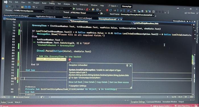This screenshot has height=107, width=199.
Task: Click the Hot Reload flame icon
Action: 87,9
